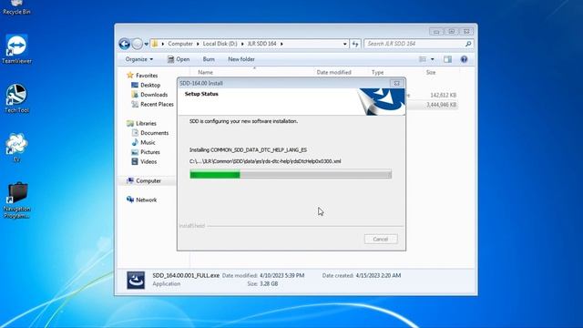Click the search magnifier icon
583x328 pixels.
coord(468,44)
